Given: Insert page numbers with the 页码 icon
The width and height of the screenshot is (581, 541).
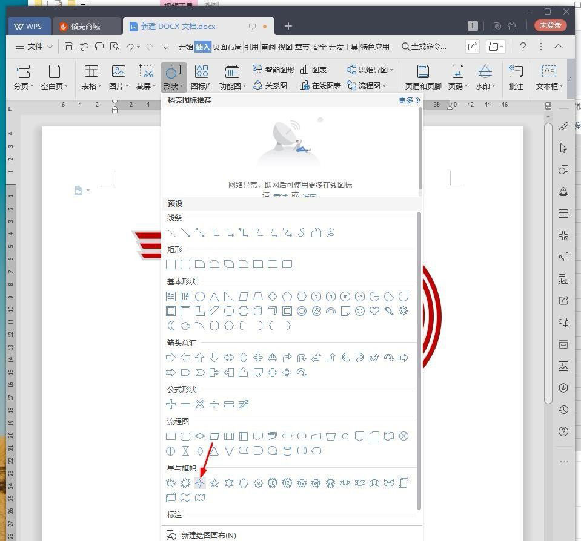Looking at the screenshot, I should tap(456, 76).
